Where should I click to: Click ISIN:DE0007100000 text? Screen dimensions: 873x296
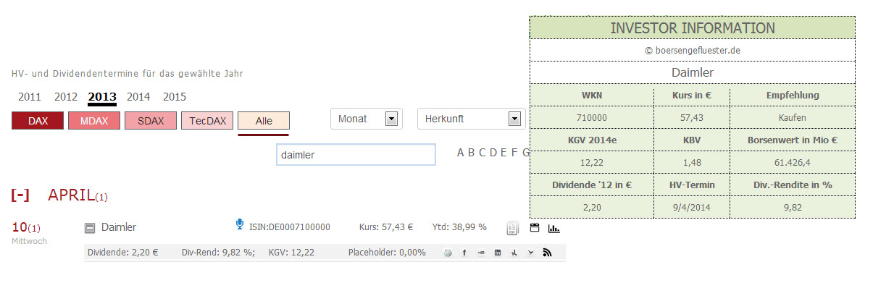coord(290,227)
